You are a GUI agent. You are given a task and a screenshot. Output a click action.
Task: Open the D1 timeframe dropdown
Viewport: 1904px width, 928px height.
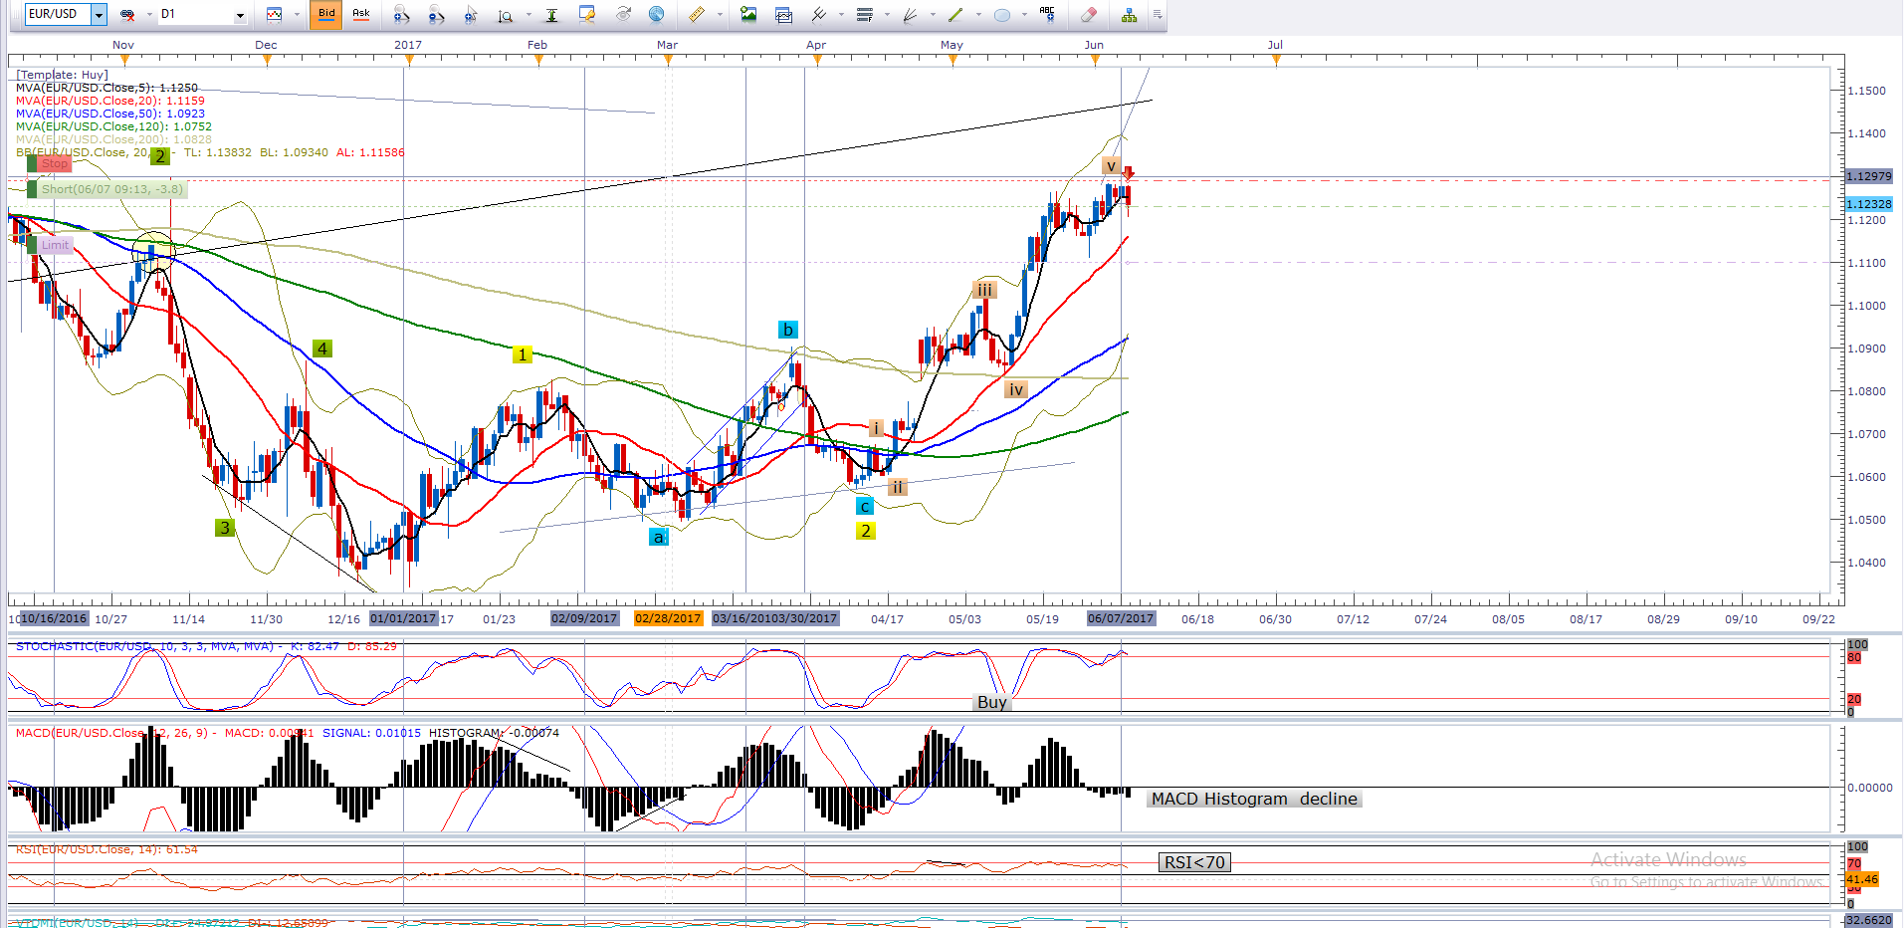pos(240,15)
